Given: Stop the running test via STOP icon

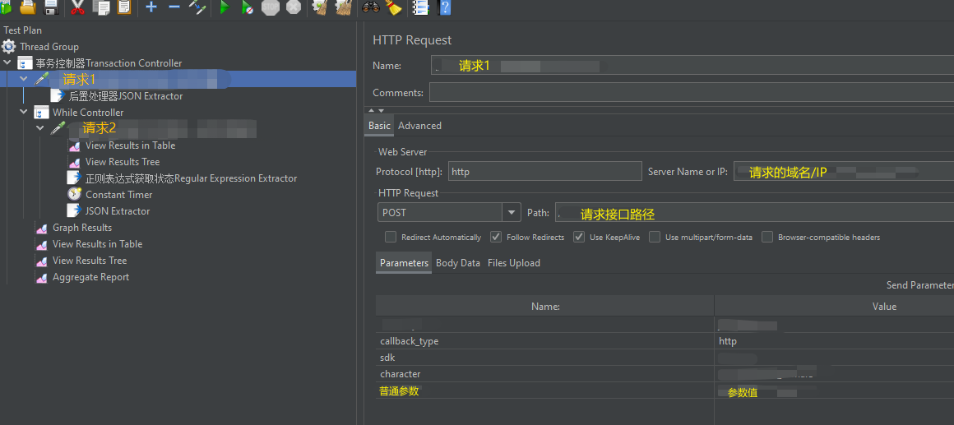Looking at the screenshot, I should [x=270, y=7].
